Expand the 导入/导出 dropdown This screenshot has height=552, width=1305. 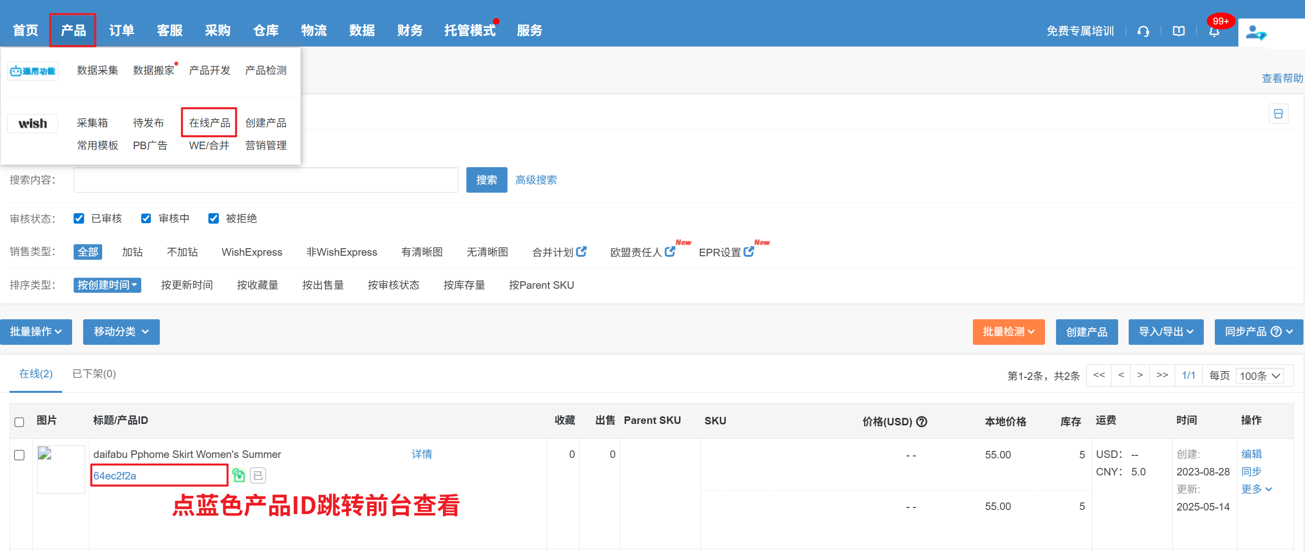point(1166,331)
